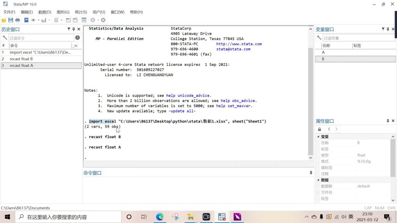Click the exclamation error-filter icon in 历史窗口
Image resolution: width=397 pixels, height=223 pixels.
[77, 38]
